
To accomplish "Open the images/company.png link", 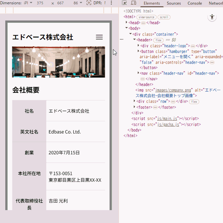I will pos(173,90).
